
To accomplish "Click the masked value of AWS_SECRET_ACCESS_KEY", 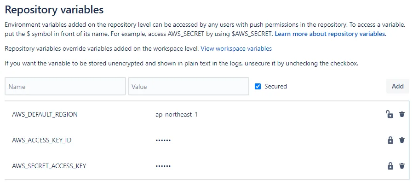I will pyautogui.click(x=163, y=166).
